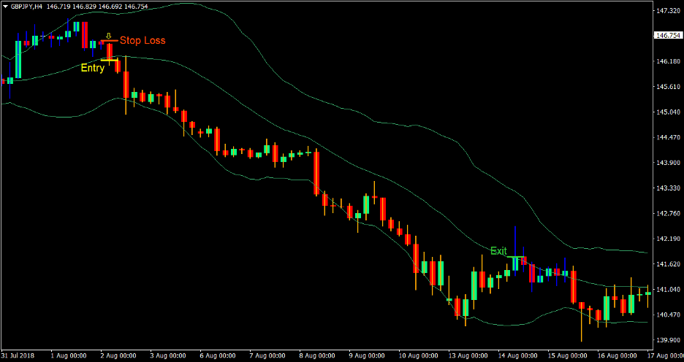The image size is (684, 362).
Task: Click the 145.610 price scale label
Action: (x=667, y=87)
